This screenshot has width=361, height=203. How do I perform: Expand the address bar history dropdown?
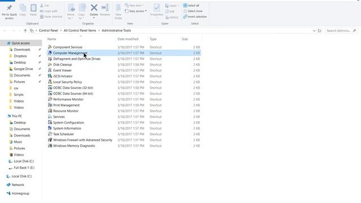point(314,30)
